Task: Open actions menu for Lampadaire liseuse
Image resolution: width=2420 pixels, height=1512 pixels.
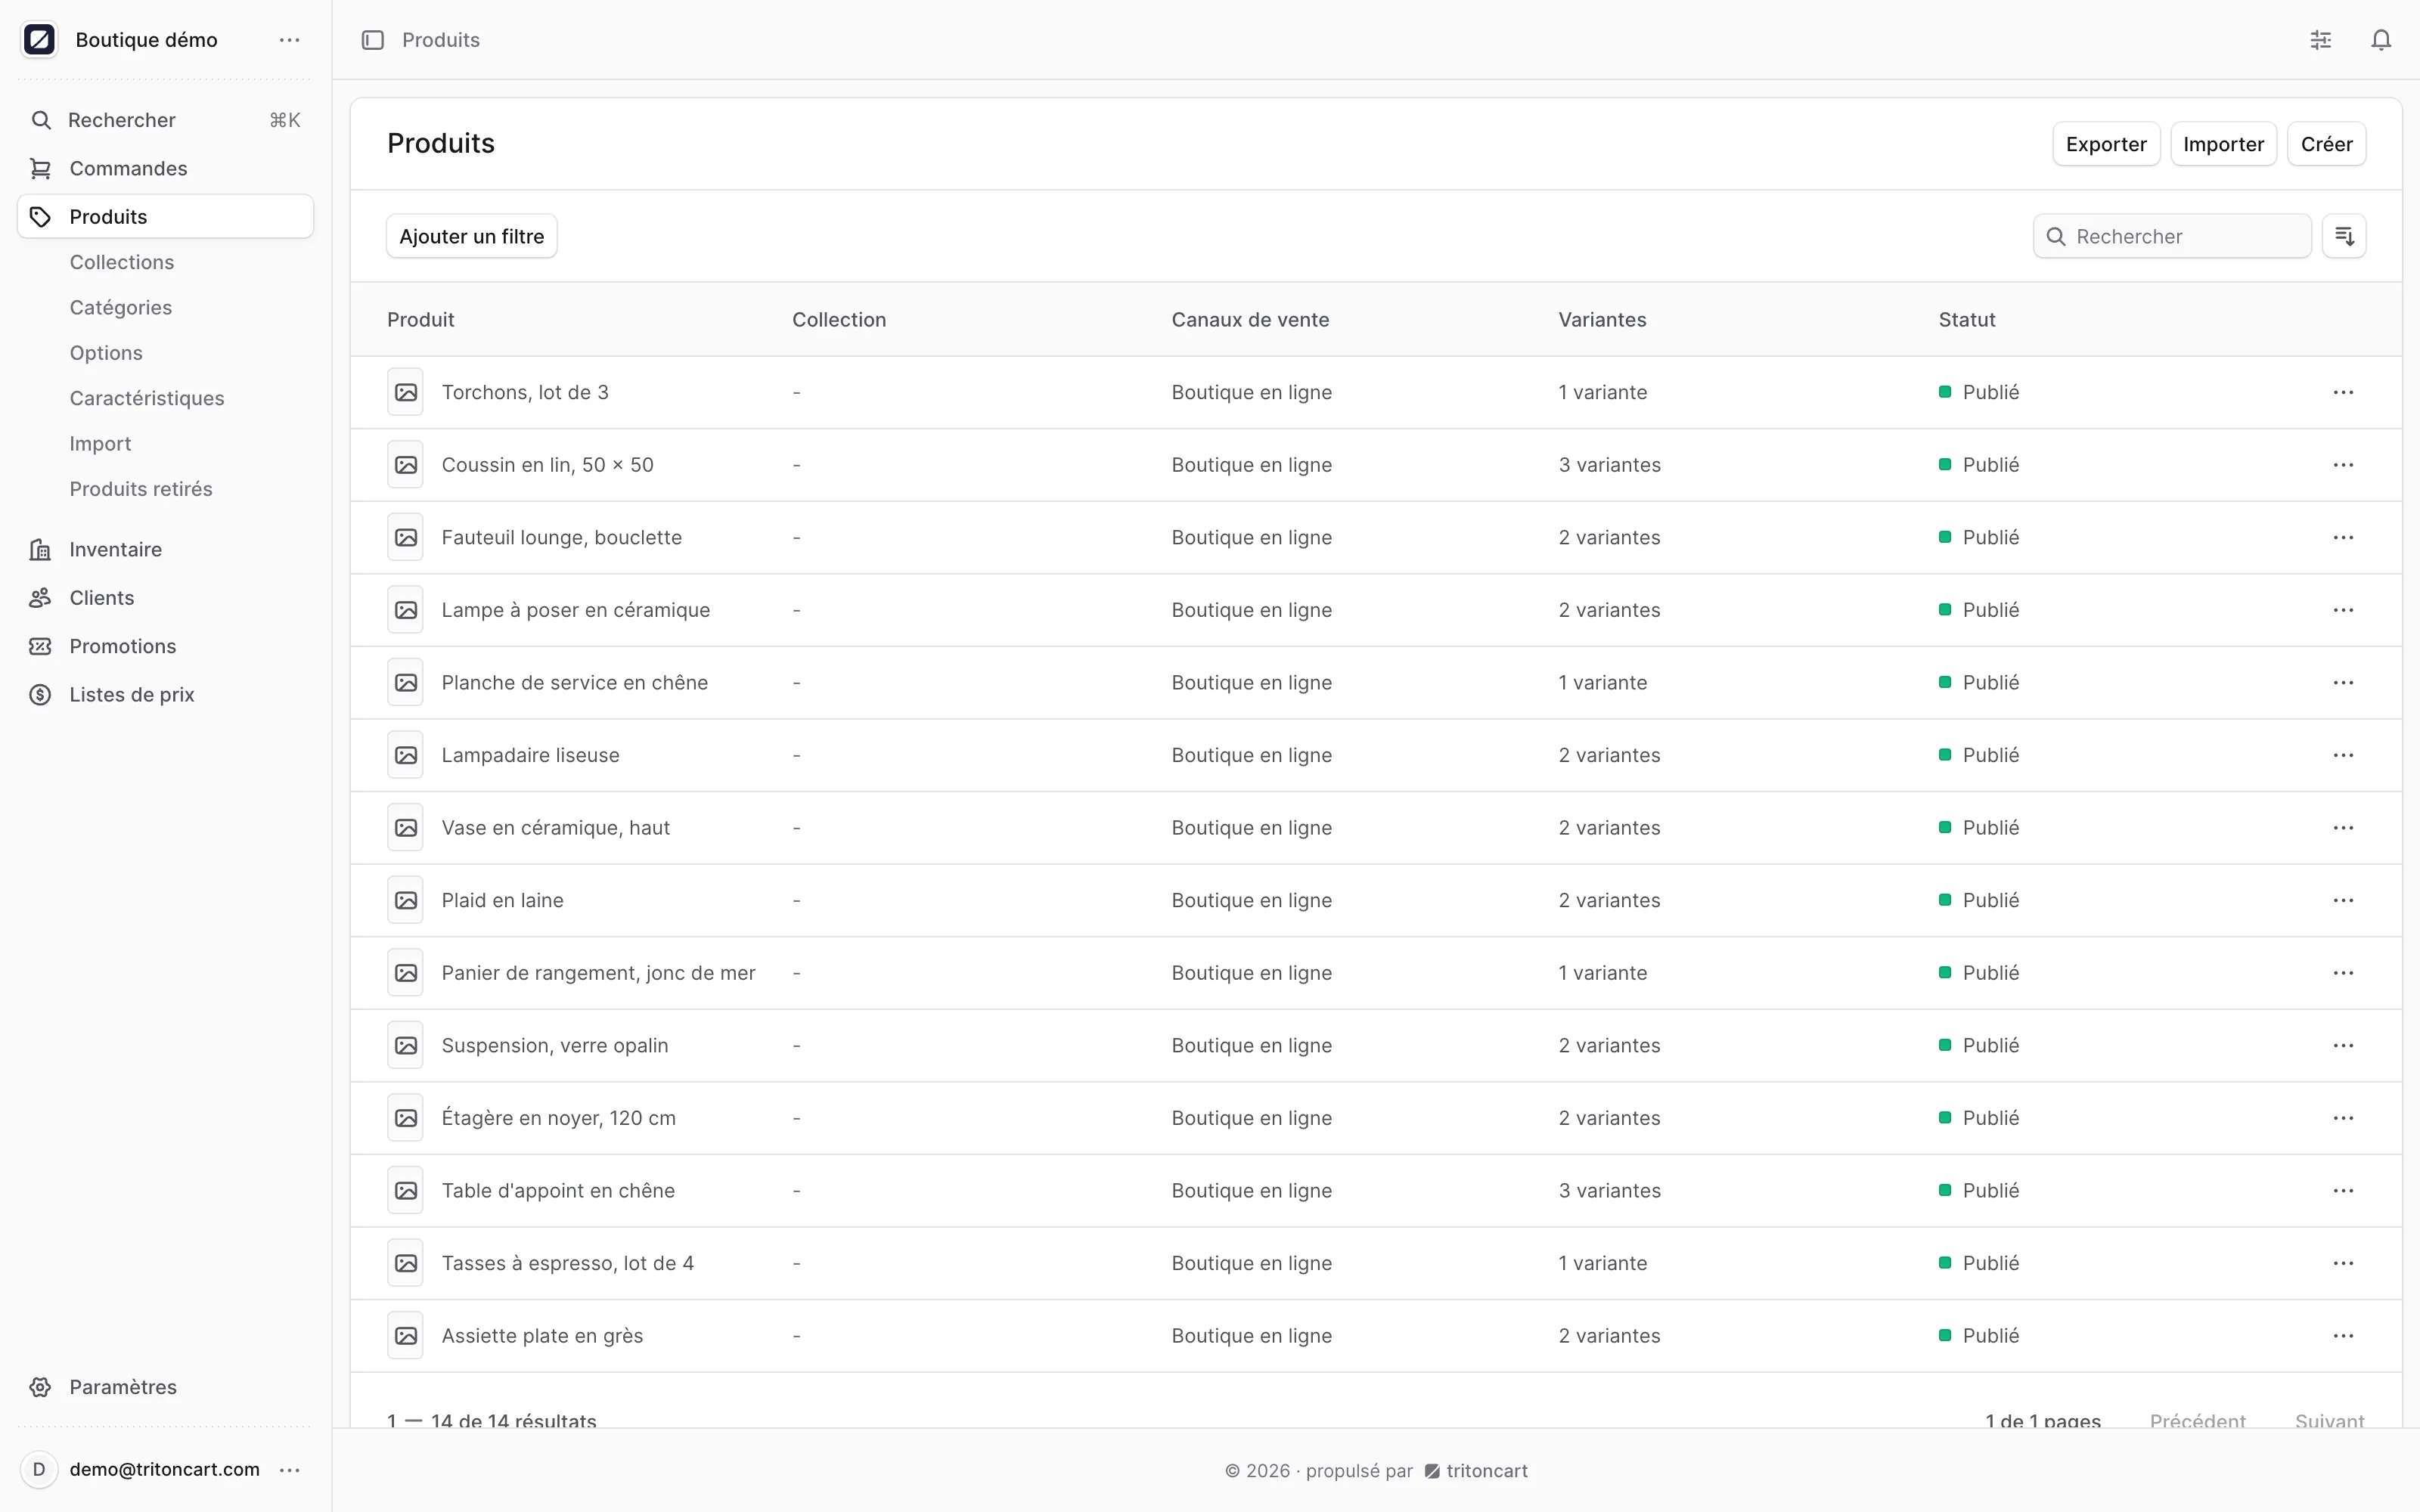Action: click(x=2343, y=755)
